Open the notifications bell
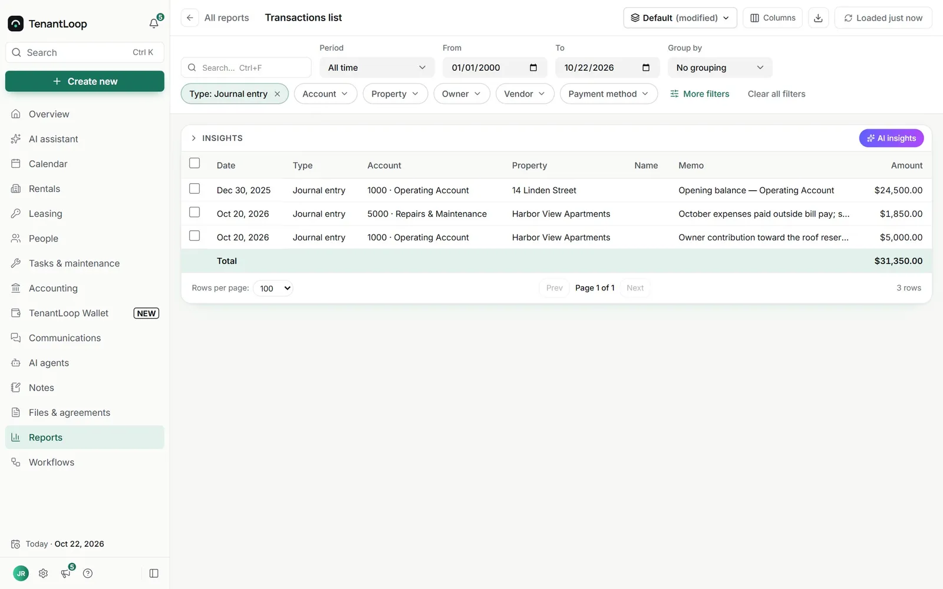943x589 pixels. [154, 24]
